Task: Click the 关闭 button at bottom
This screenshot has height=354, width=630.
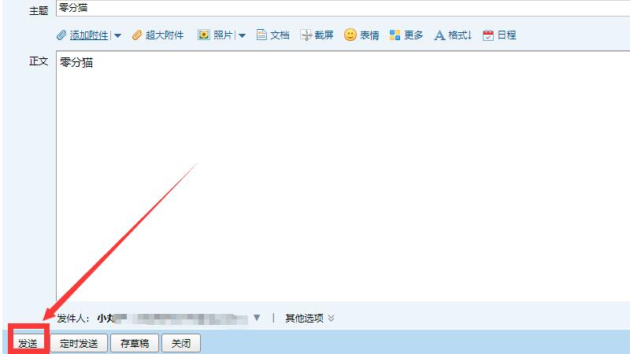Action: pos(181,344)
